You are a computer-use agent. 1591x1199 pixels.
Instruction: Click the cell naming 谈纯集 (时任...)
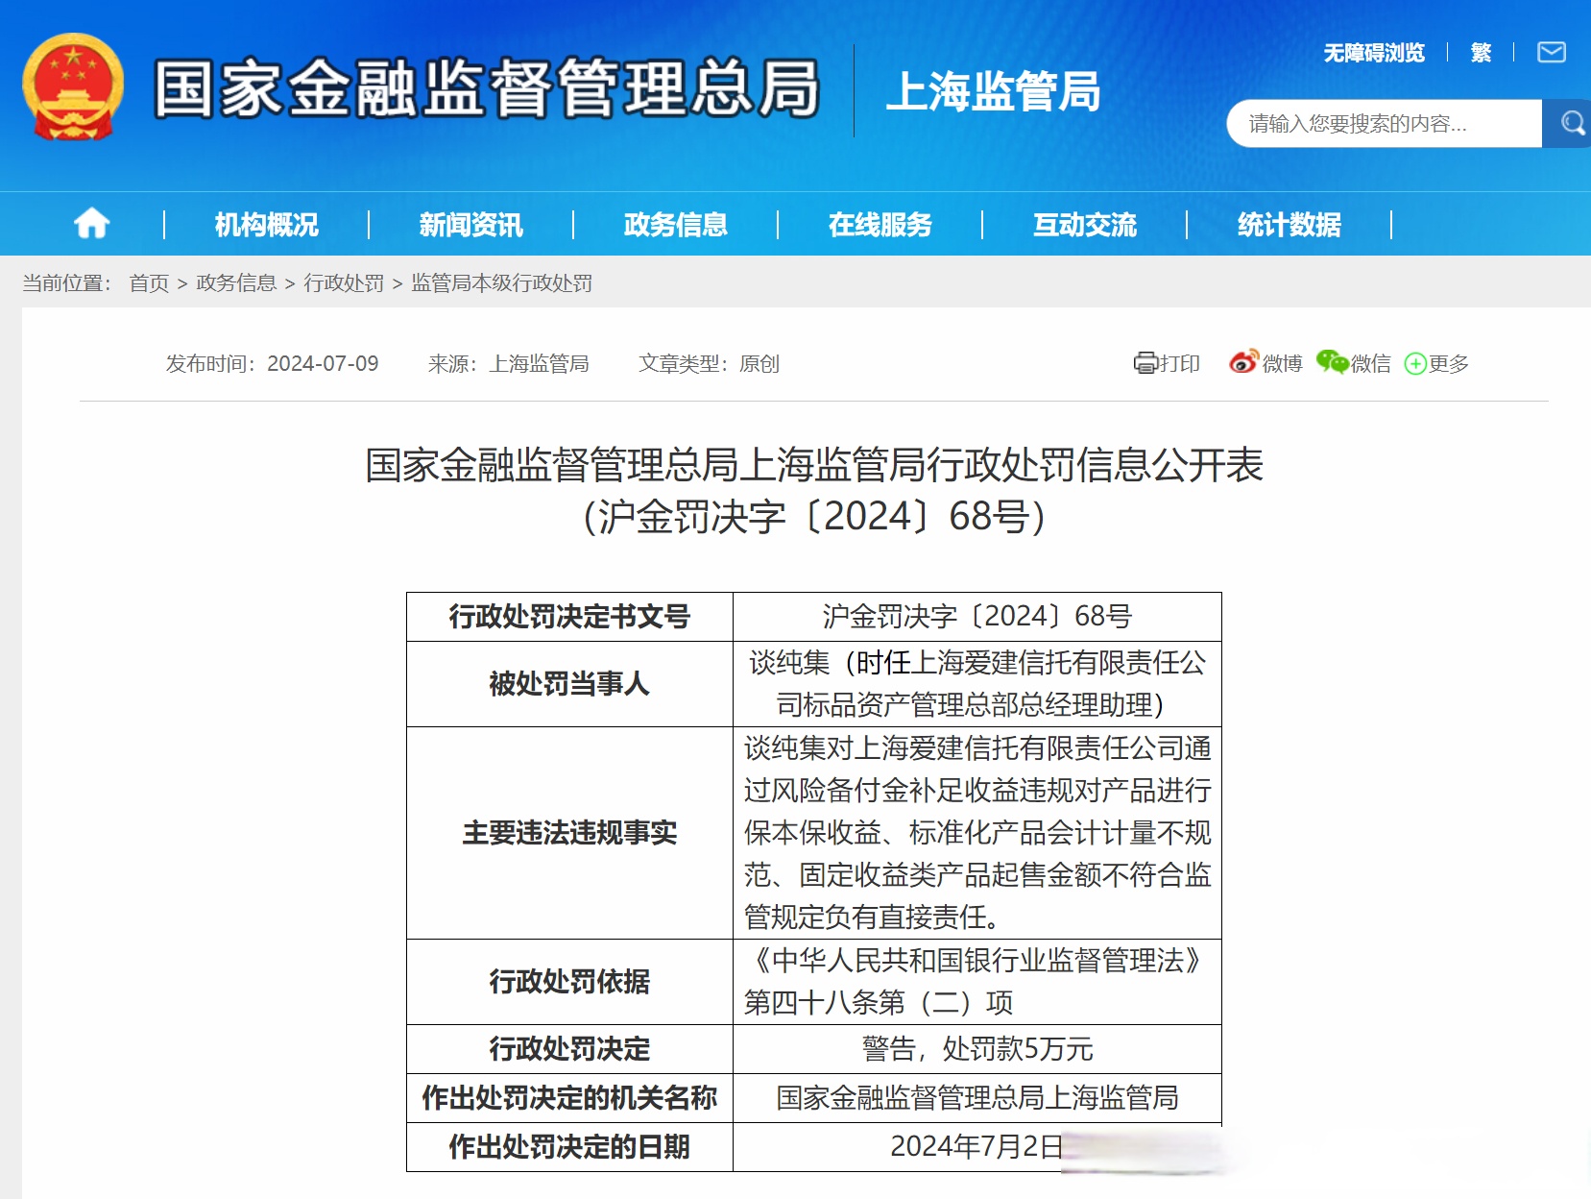pos(977,684)
